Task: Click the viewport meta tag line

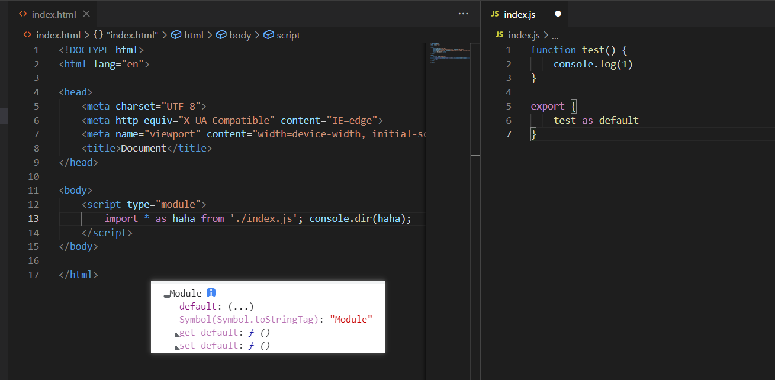Action: pyautogui.click(x=254, y=134)
